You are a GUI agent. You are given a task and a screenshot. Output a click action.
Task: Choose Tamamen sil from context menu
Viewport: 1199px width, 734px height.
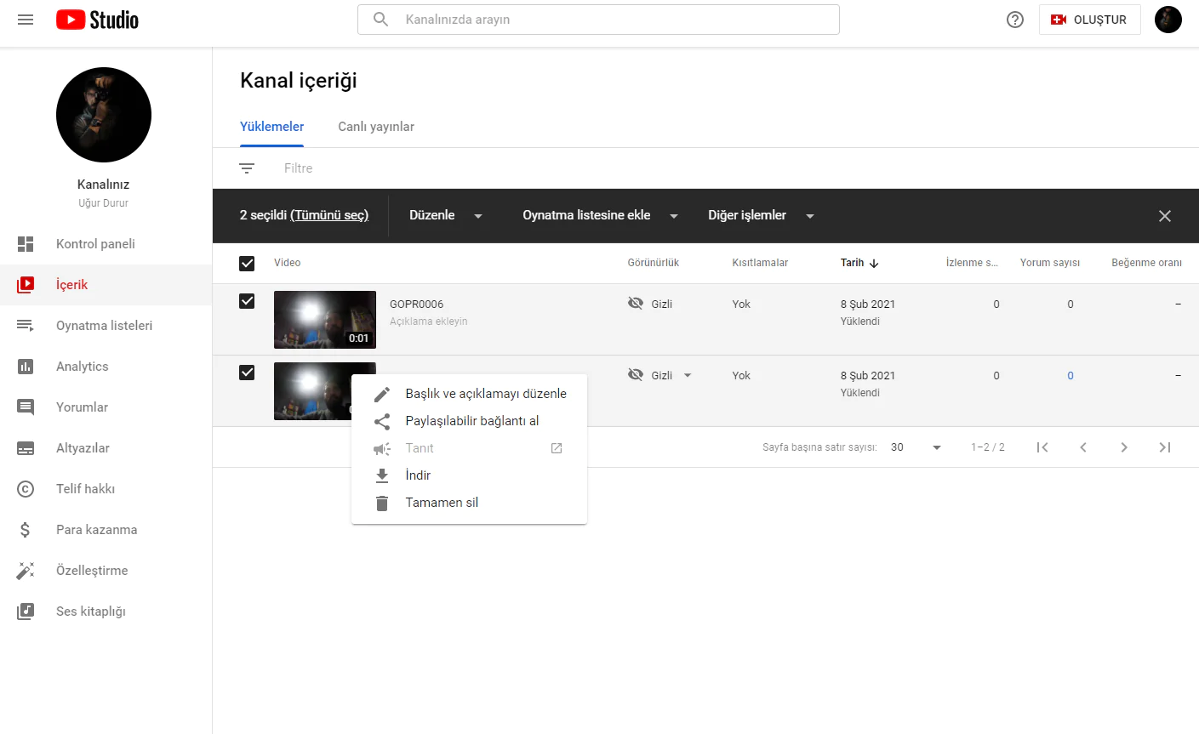(442, 503)
